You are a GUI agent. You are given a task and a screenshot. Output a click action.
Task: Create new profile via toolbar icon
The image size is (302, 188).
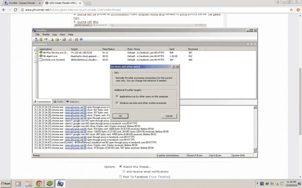(52, 39)
